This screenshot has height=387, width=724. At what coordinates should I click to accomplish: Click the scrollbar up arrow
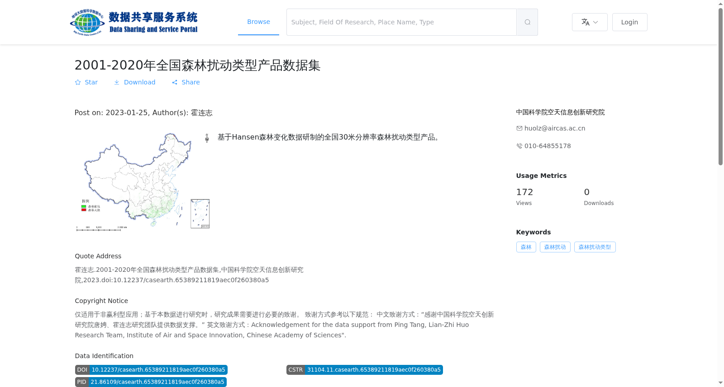(x=720, y=4)
